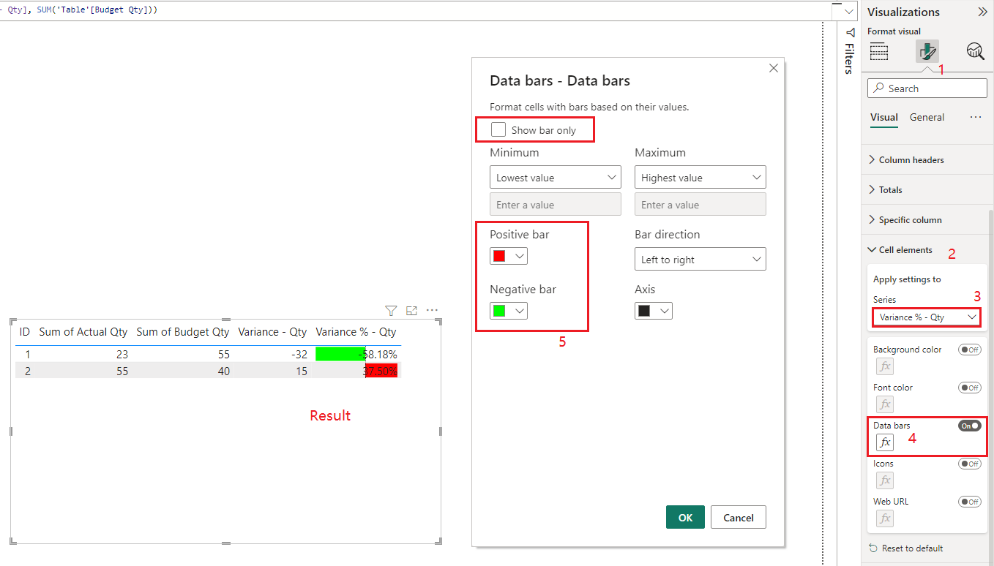
Task: Expand the formula bar chevron
Action: (849, 11)
